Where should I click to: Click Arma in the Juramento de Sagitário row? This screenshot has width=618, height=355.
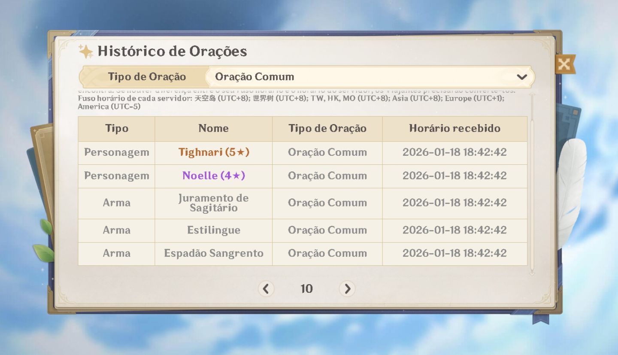tap(117, 203)
